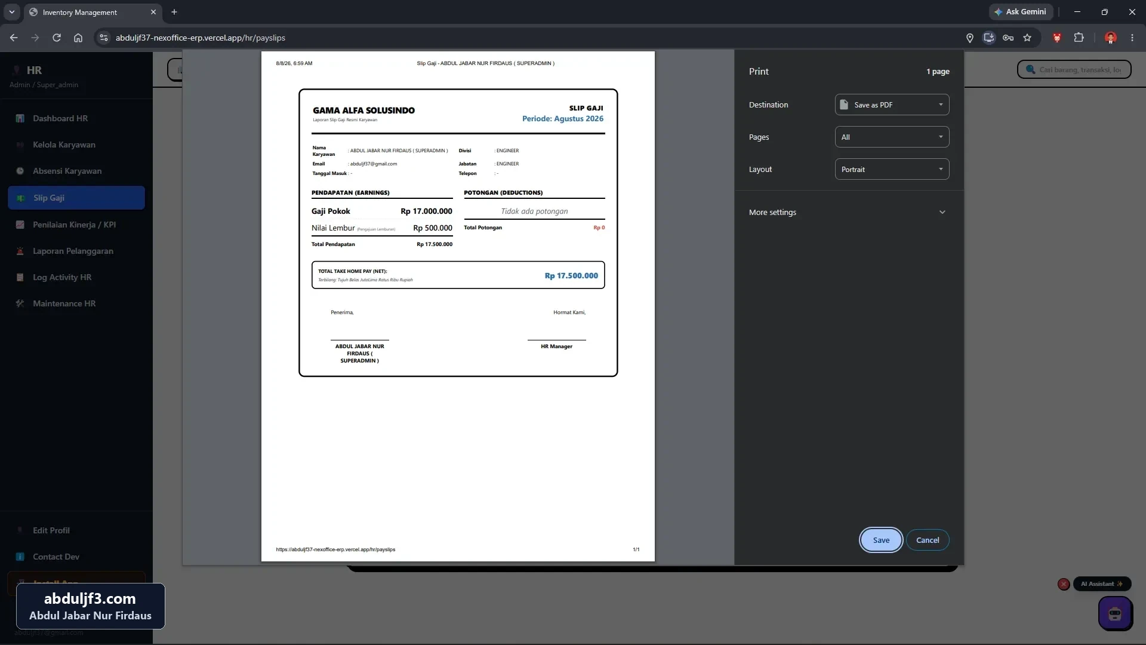Screen dimensions: 1146x645
Task: Open the browser extensions puzzle icon
Action: pos(1079,38)
